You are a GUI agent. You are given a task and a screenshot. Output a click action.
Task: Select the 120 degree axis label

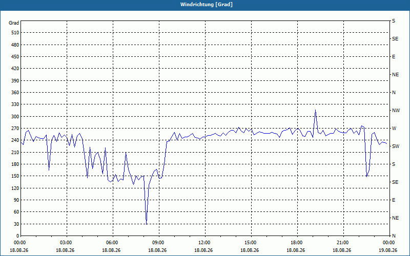15,188
